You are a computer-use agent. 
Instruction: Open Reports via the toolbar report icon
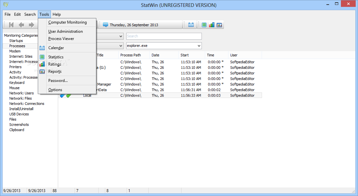pos(219,25)
